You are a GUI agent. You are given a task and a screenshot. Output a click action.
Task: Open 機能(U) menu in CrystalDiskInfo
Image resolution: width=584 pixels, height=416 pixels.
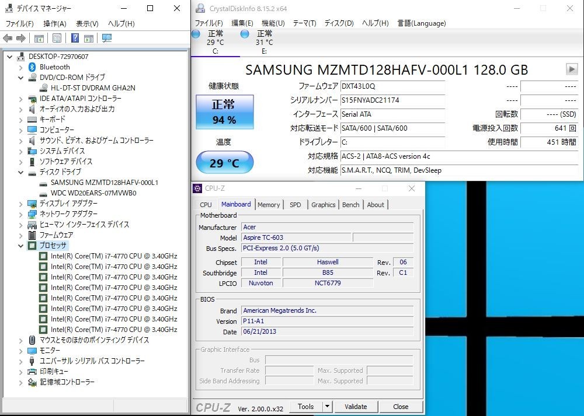[273, 23]
